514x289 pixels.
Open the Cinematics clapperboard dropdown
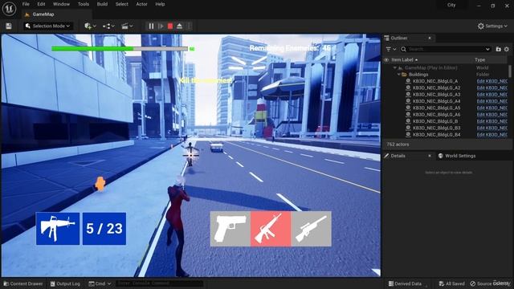(x=127, y=26)
